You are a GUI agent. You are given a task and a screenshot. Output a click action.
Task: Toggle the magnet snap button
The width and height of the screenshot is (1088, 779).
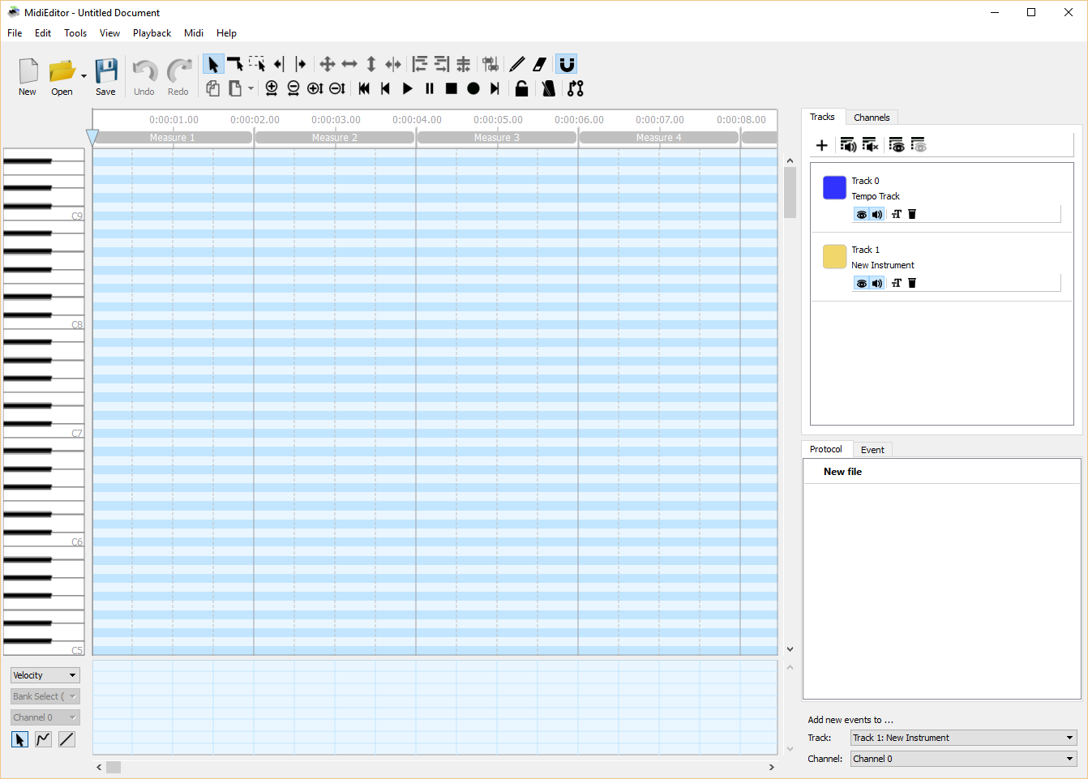(567, 64)
